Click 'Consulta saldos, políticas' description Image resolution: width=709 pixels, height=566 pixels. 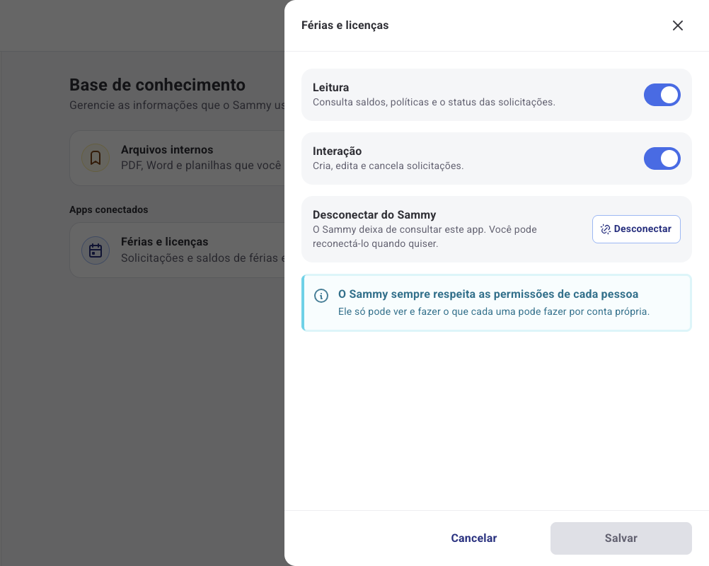pyautogui.click(x=434, y=102)
